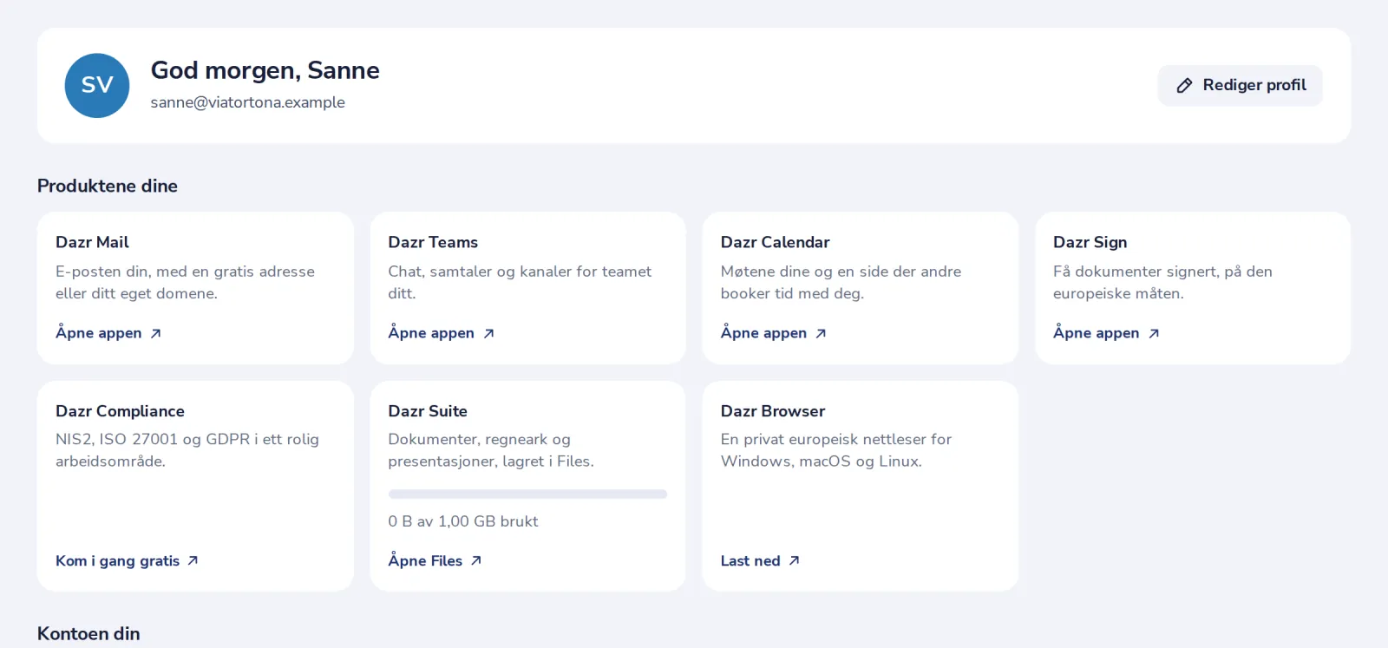This screenshot has height=648, width=1388.
Task: Click the arrow icon next to Last ned
Action: 795,560
